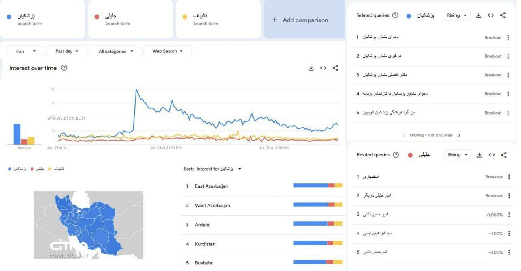521x271 pixels.
Task: Open embed code for the Interest over time chart
Action: pos(323,68)
